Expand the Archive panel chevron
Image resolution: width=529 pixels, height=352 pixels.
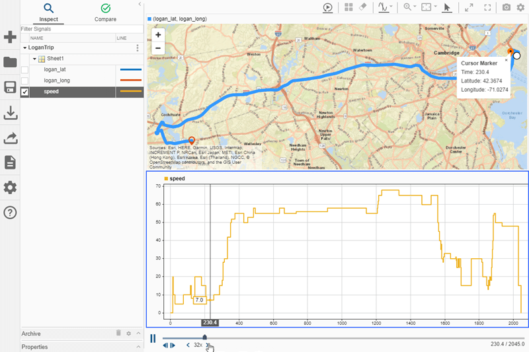click(139, 333)
